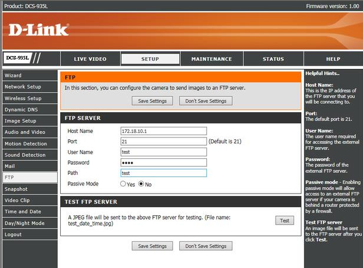Select Yes for Passive Mode
This screenshot has height=268, width=363.
coord(123,184)
